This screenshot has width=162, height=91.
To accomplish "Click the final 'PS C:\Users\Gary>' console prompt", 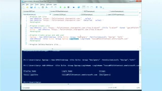I will coord(32,82).
